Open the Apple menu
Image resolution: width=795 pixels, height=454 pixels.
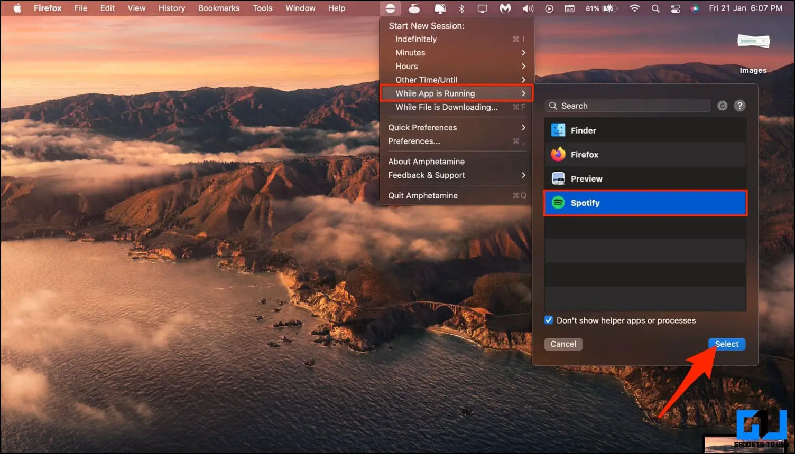17,8
